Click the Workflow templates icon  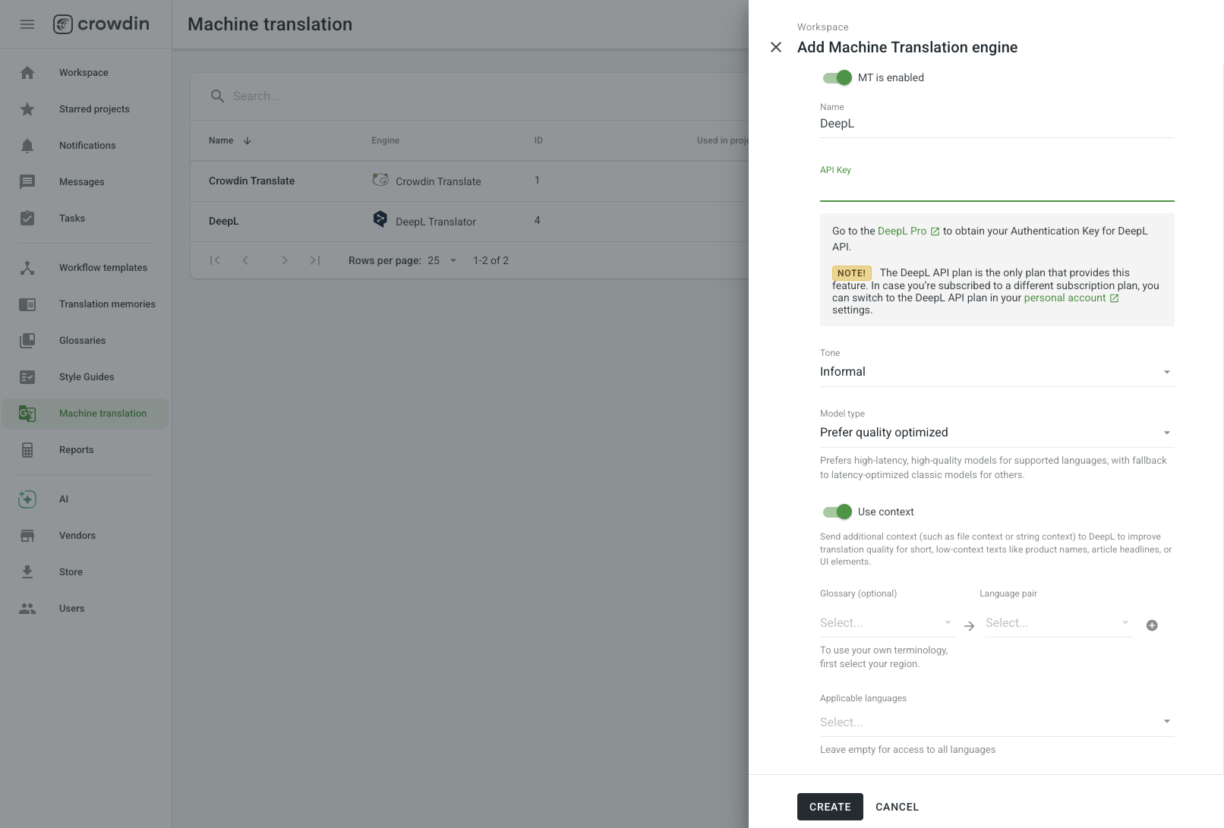click(27, 268)
